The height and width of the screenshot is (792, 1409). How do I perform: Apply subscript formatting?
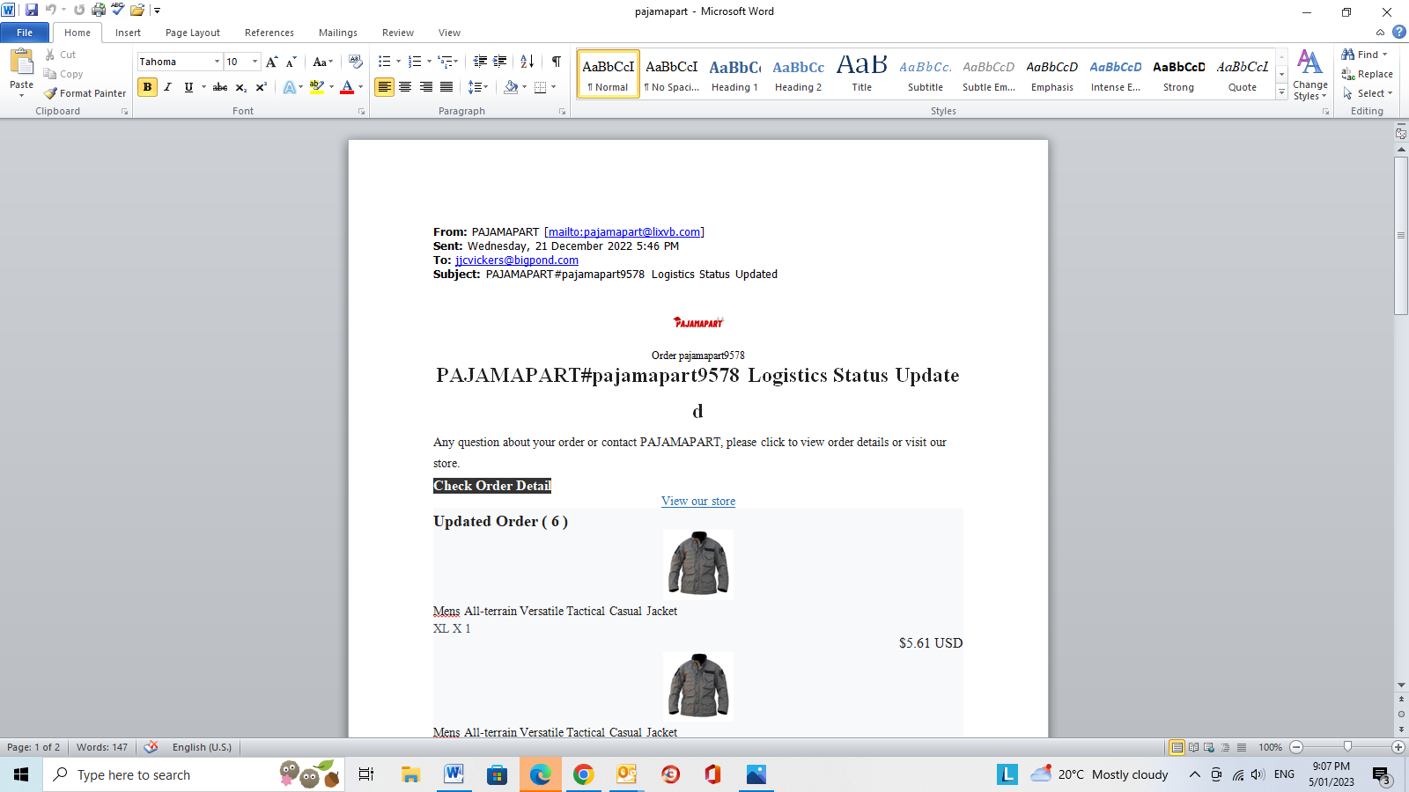[240, 87]
